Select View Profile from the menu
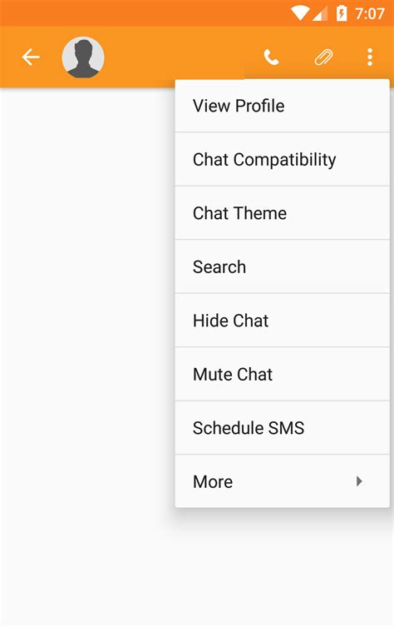394x627 pixels. coord(283,106)
